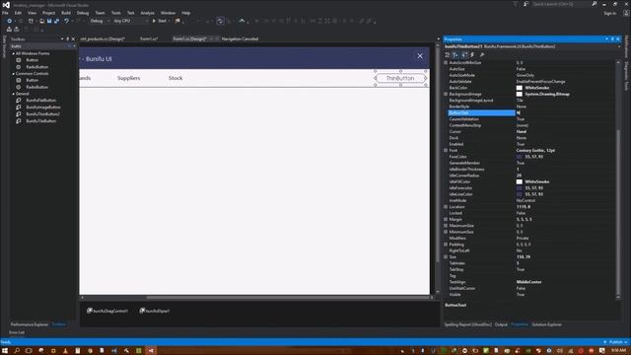The width and height of the screenshot is (631, 355).
Task: Collapse the All Windows Forms group
Action: click(x=13, y=53)
